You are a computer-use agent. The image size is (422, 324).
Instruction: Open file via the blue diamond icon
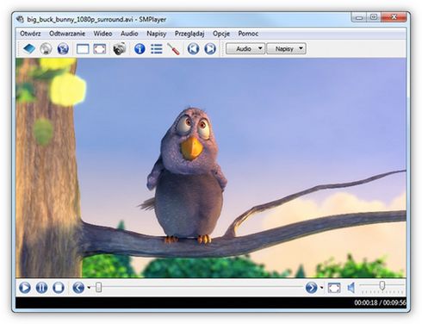(x=29, y=48)
